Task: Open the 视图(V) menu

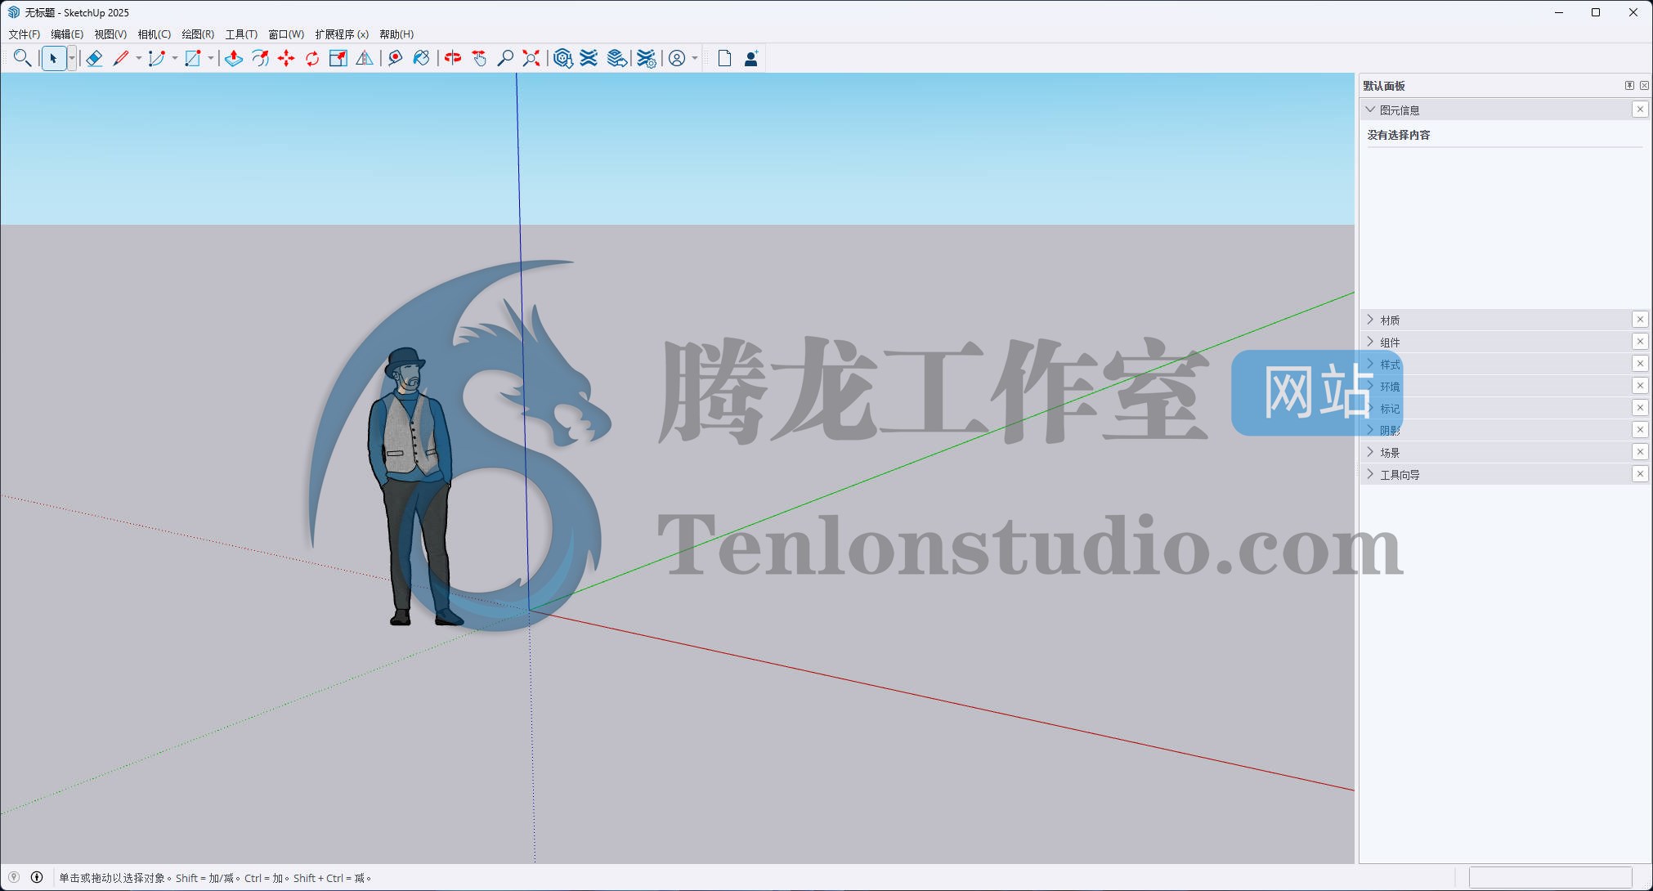Action: (x=110, y=34)
